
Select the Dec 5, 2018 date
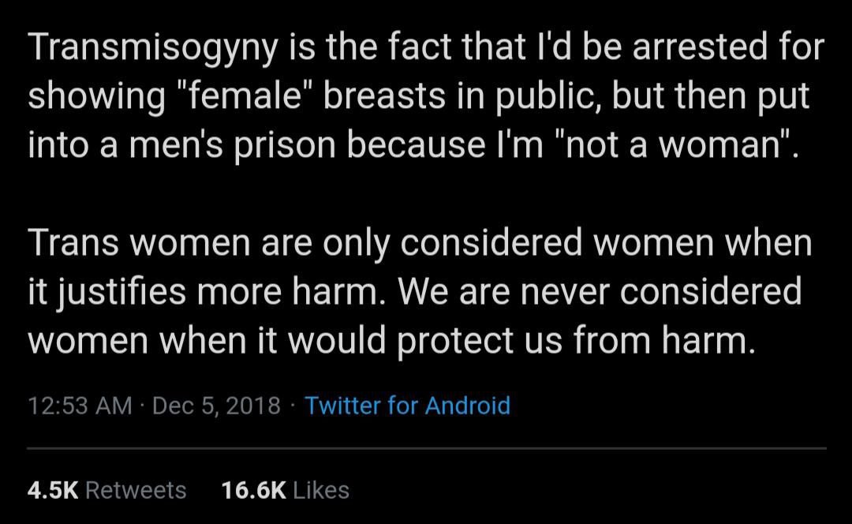215,406
